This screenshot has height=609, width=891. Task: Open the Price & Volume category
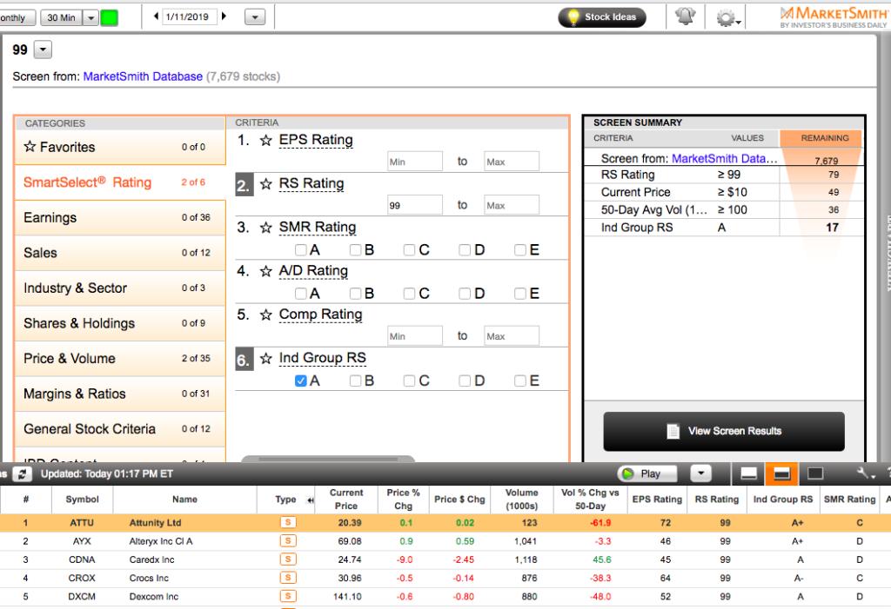click(x=120, y=358)
